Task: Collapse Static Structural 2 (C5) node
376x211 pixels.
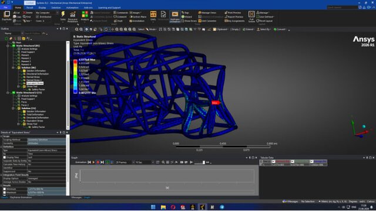Action: [x=8, y=93]
